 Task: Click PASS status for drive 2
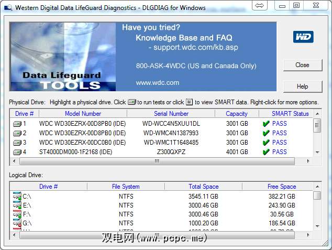point(280,133)
